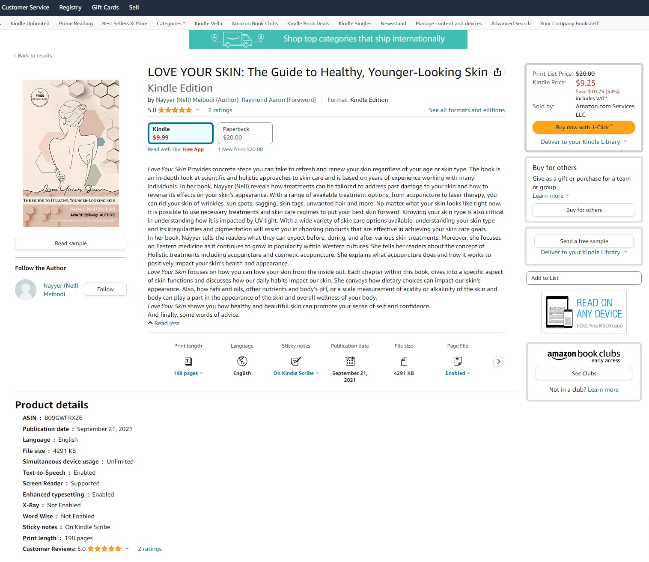Select the Paperback format option
The height and width of the screenshot is (562, 649).
245,133
